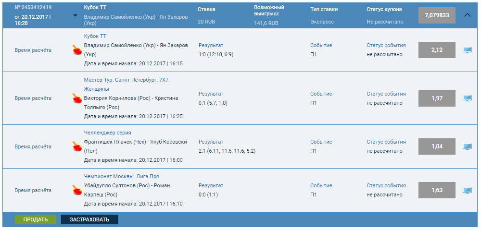Viewport: 481px width, 231px height.
Task: Open the Чемпионат Москвы. Лига Про link
Action: [x=121, y=176]
